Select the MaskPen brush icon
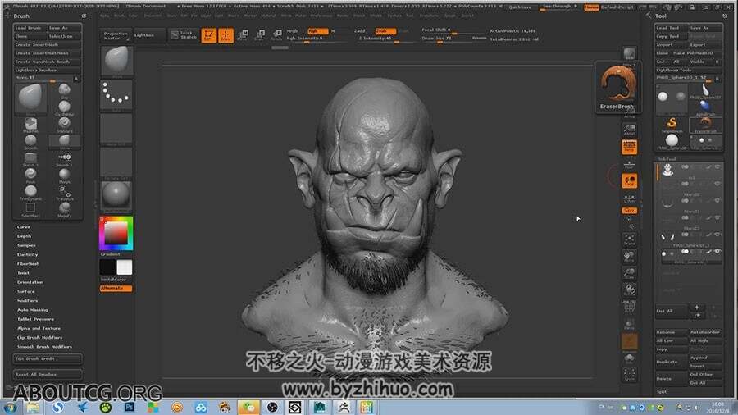The width and height of the screenshot is (738, 415). point(30,125)
